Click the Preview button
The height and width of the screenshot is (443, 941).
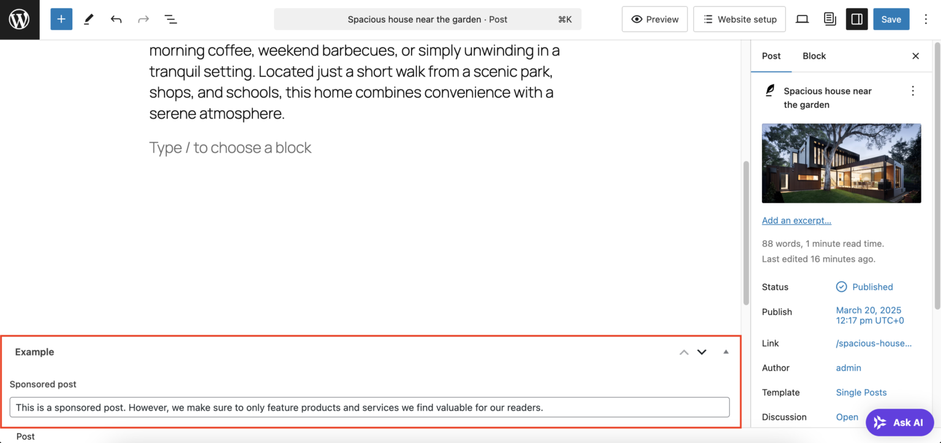click(654, 19)
